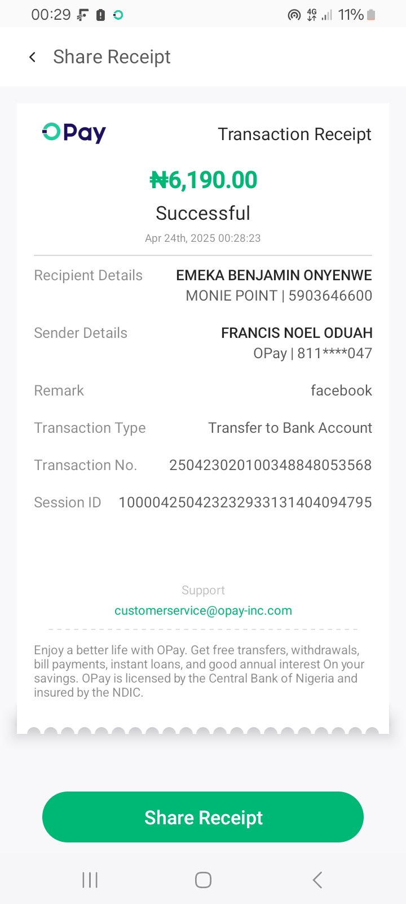This screenshot has width=406, height=904.
Task: Tap the green circle notification icon
Action: pos(118,15)
